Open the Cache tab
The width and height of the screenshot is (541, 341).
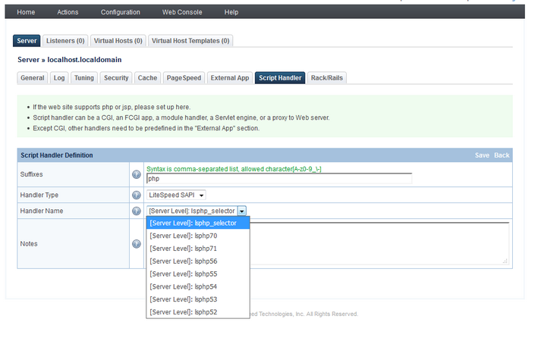[x=147, y=78]
